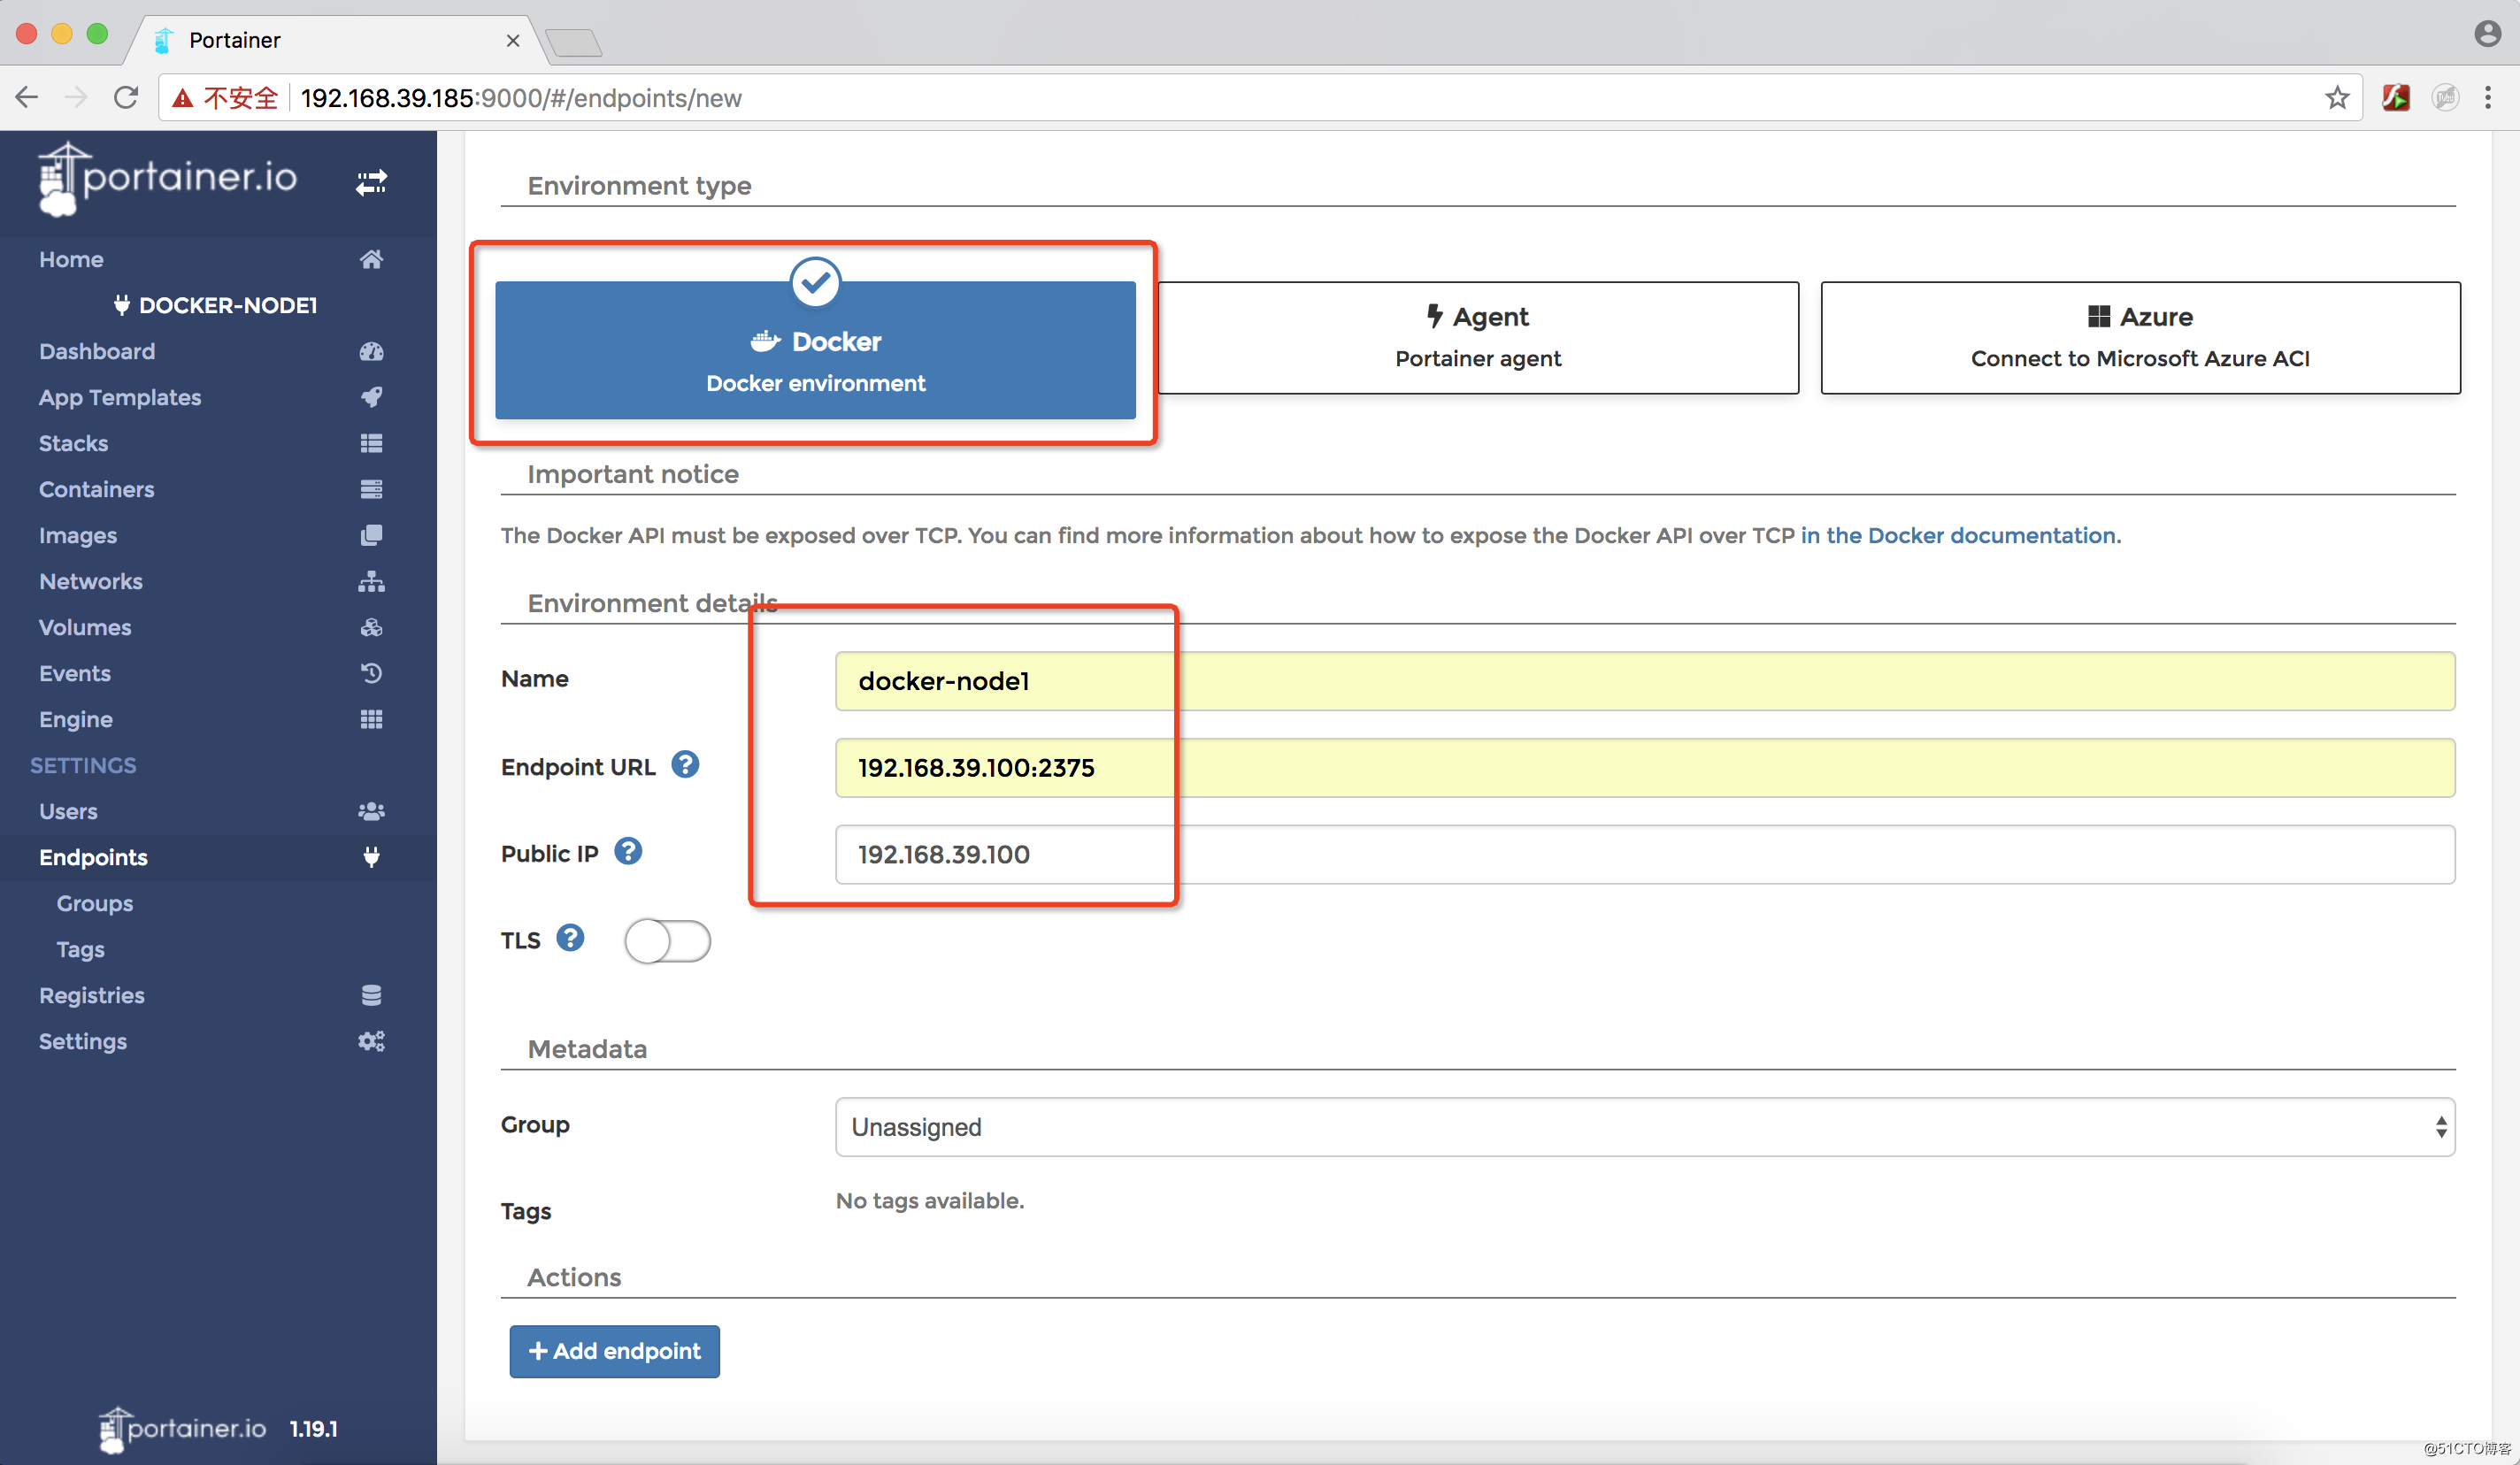Image resolution: width=2520 pixels, height=1465 pixels.
Task: Open Events in the sidebar
Action: 75,673
